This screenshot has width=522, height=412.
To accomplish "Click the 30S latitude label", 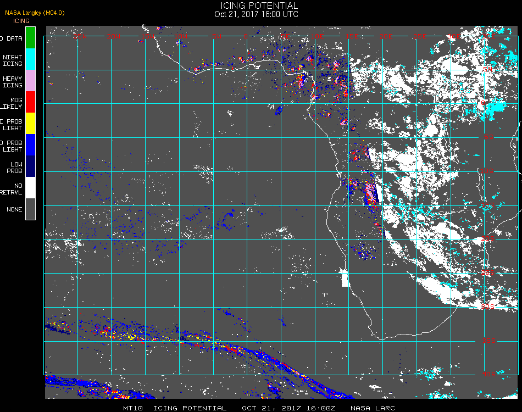I will (x=487, y=307).
